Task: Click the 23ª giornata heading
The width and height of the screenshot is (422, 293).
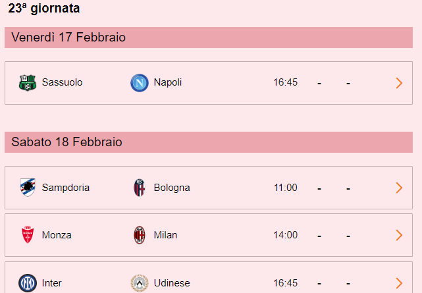Action: coord(44,8)
